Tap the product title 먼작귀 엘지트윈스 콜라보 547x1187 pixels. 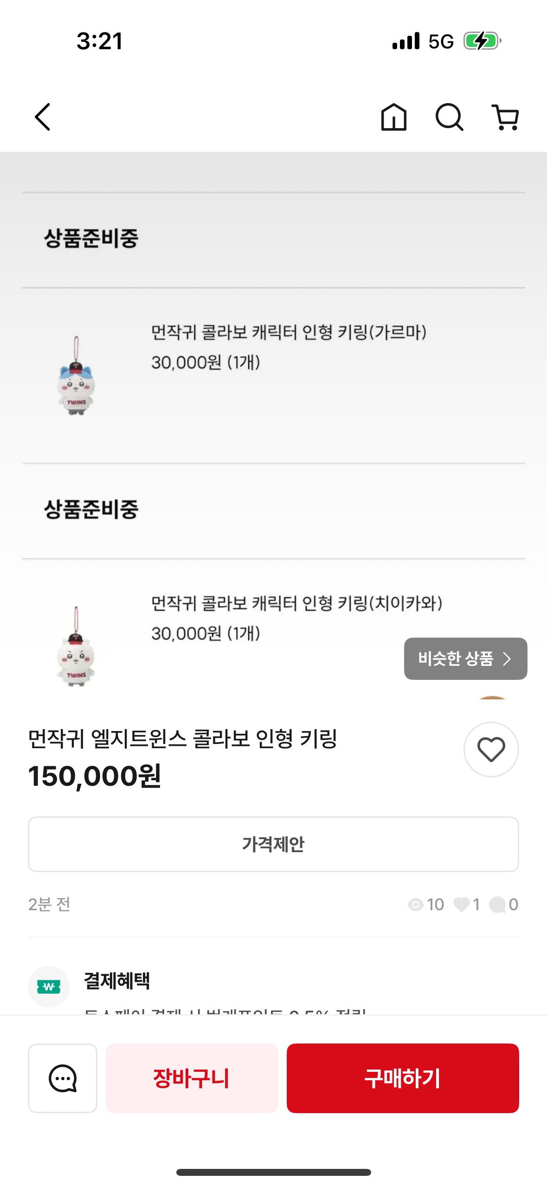[182, 738]
